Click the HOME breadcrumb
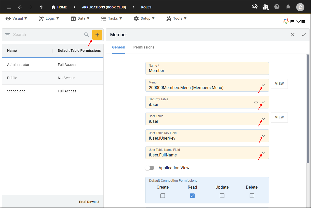Screen dimensions: 311x208 [x=59, y=7]
